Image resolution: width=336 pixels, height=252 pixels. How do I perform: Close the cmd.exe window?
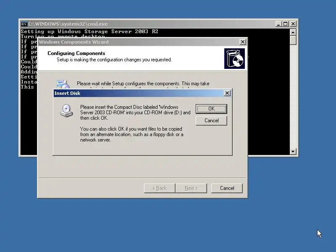point(293,24)
